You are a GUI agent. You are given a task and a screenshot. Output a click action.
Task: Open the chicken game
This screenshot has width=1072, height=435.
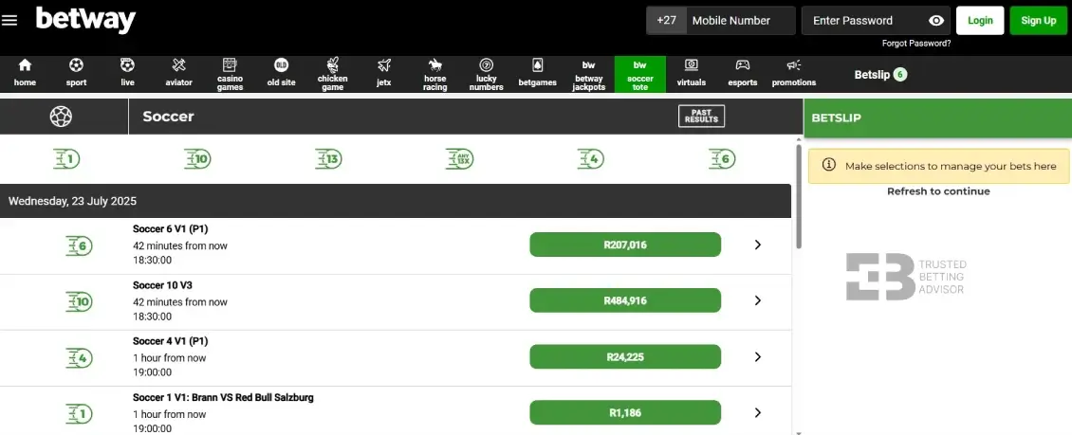pos(332,74)
